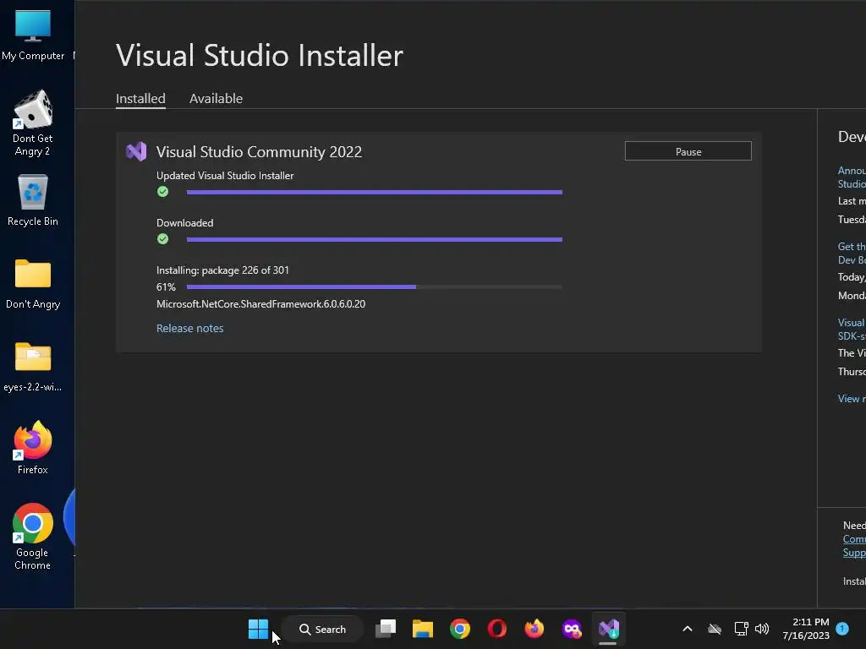This screenshot has height=649, width=866.
Task: Show hidden system tray icons
Action: (688, 629)
